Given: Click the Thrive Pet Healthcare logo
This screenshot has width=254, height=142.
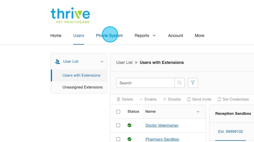Looking at the screenshot, I should 70,15.
